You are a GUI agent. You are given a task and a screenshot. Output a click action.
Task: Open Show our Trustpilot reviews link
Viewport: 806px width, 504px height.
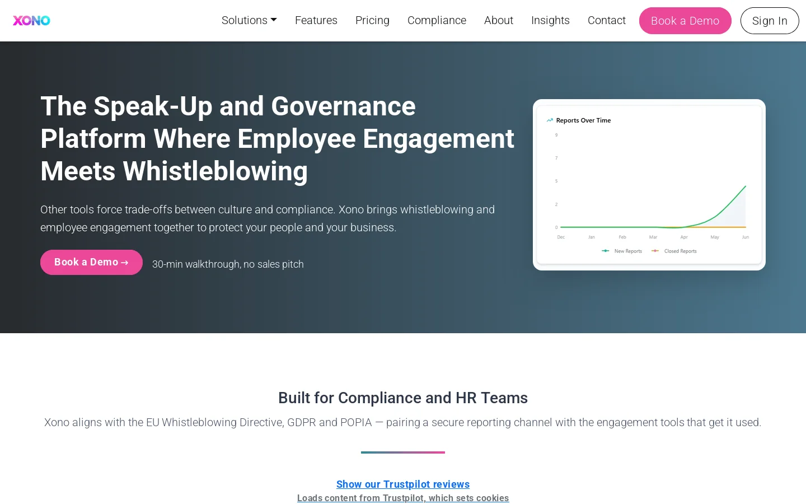[403, 484]
